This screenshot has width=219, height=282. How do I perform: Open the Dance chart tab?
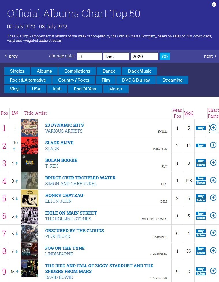[x=109, y=71]
